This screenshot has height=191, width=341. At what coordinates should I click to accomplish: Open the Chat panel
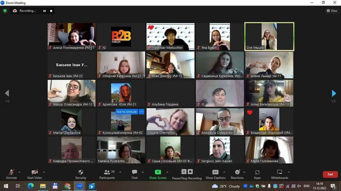pos(135,172)
